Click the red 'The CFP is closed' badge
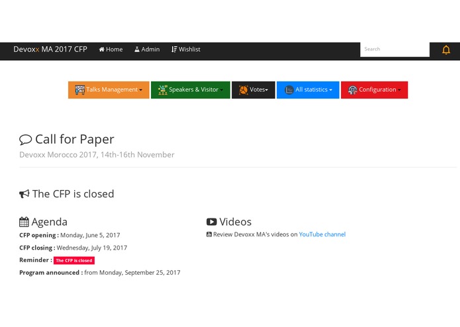The width and height of the screenshot is (460, 327). pyautogui.click(x=74, y=260)
